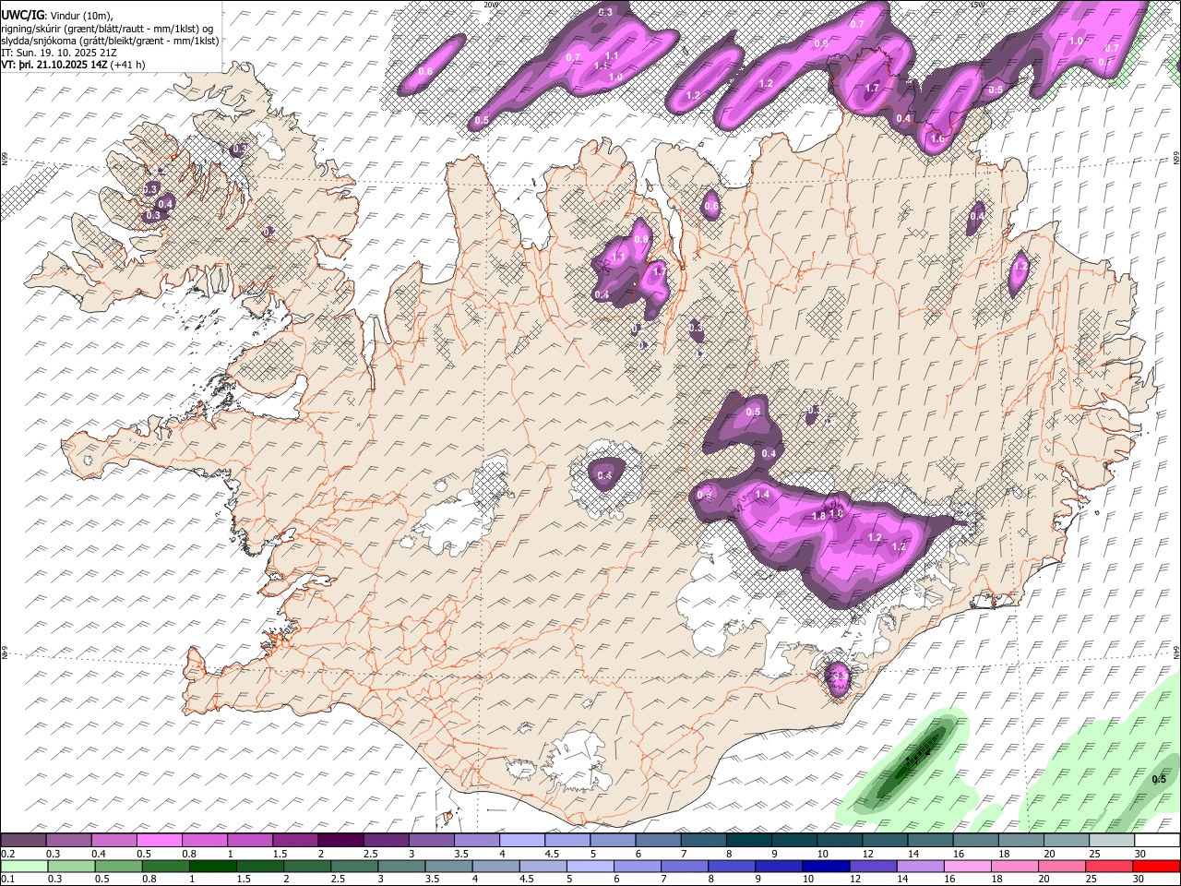Click the '15W' longitude label
The height and width of the screenshot is (886, 1181).
tap(976, 4)
